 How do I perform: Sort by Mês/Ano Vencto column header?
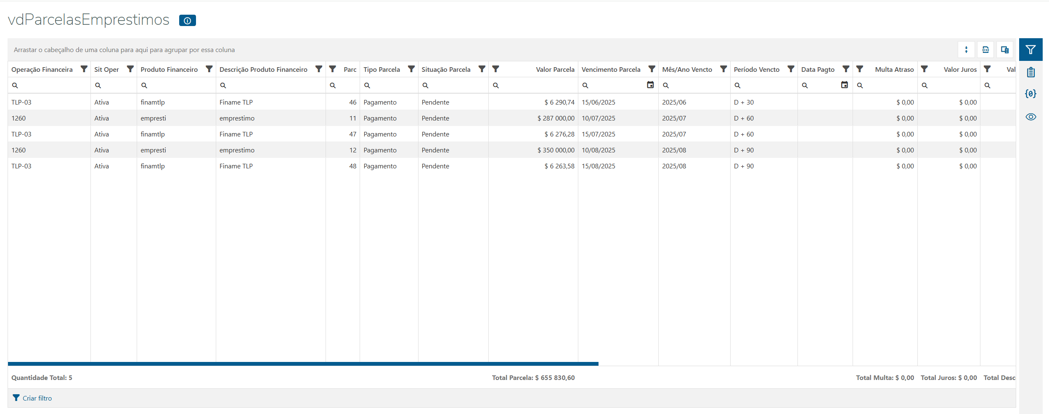pos(687,70)
